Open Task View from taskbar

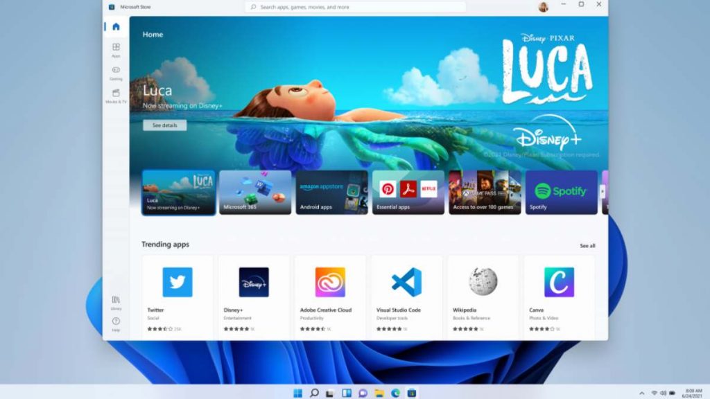pyautogui.click(x=330, y=393)
